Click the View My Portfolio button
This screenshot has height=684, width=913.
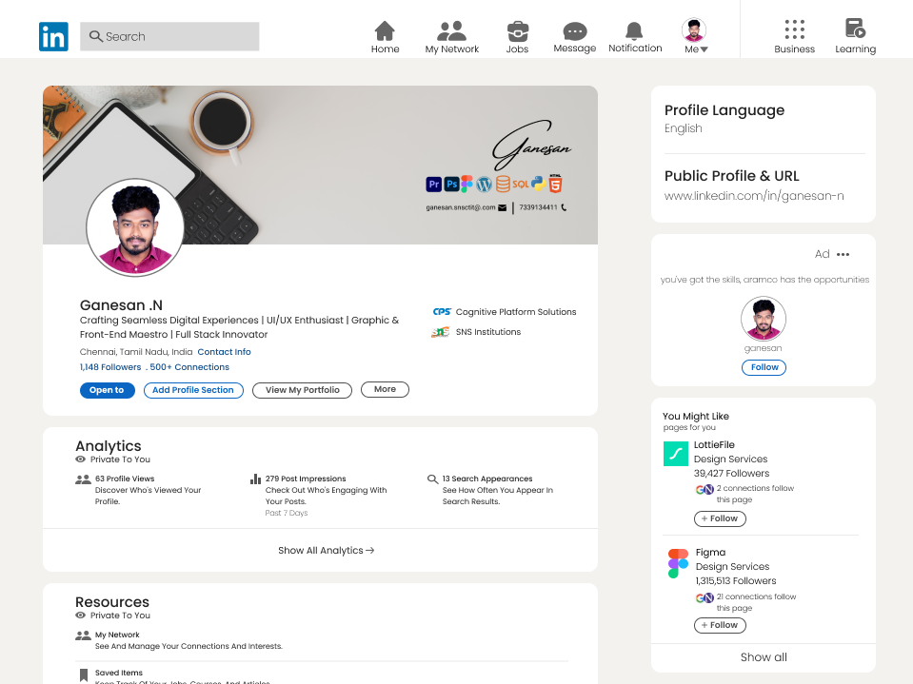pos(302,390)
